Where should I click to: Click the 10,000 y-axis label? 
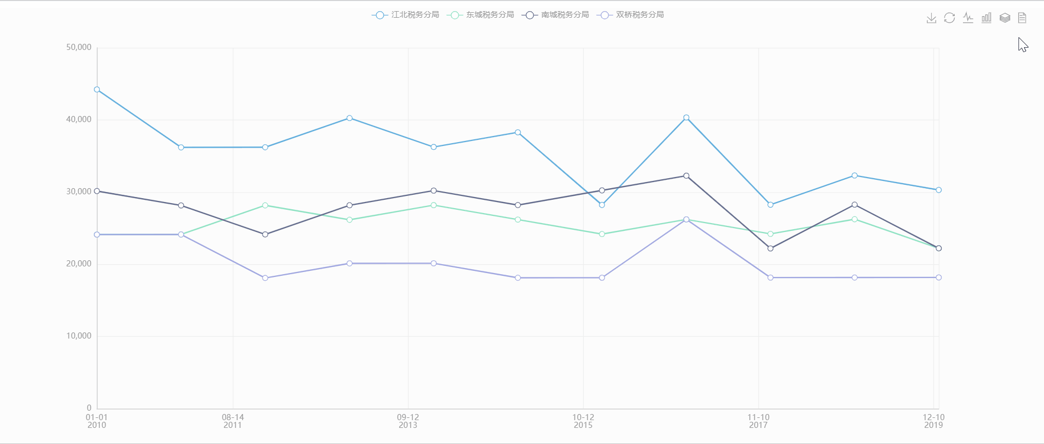pos(79,336)
